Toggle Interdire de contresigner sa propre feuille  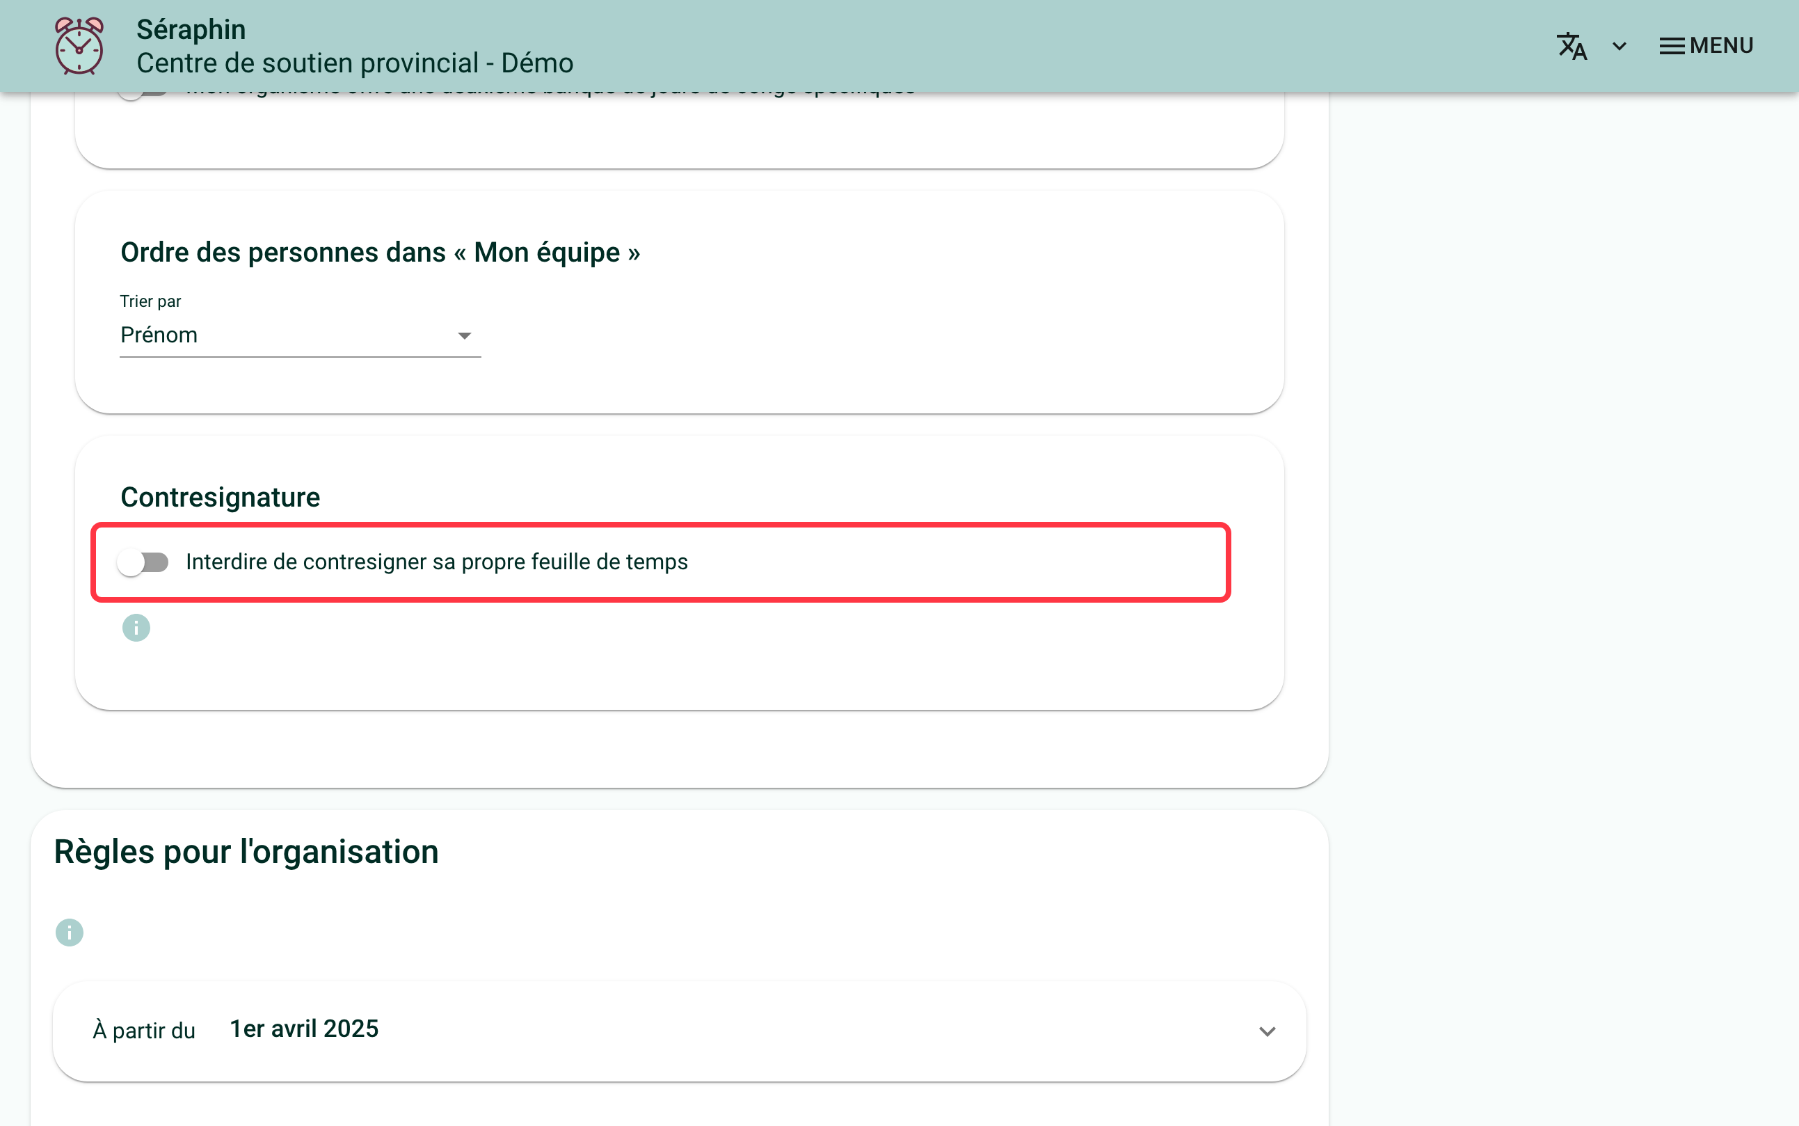coord(143,562)
